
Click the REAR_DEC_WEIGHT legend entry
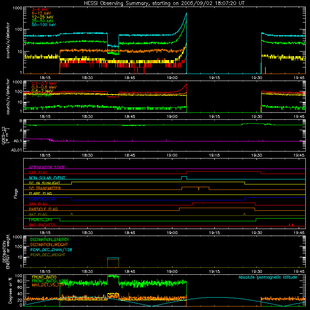[x=48, y=255]
